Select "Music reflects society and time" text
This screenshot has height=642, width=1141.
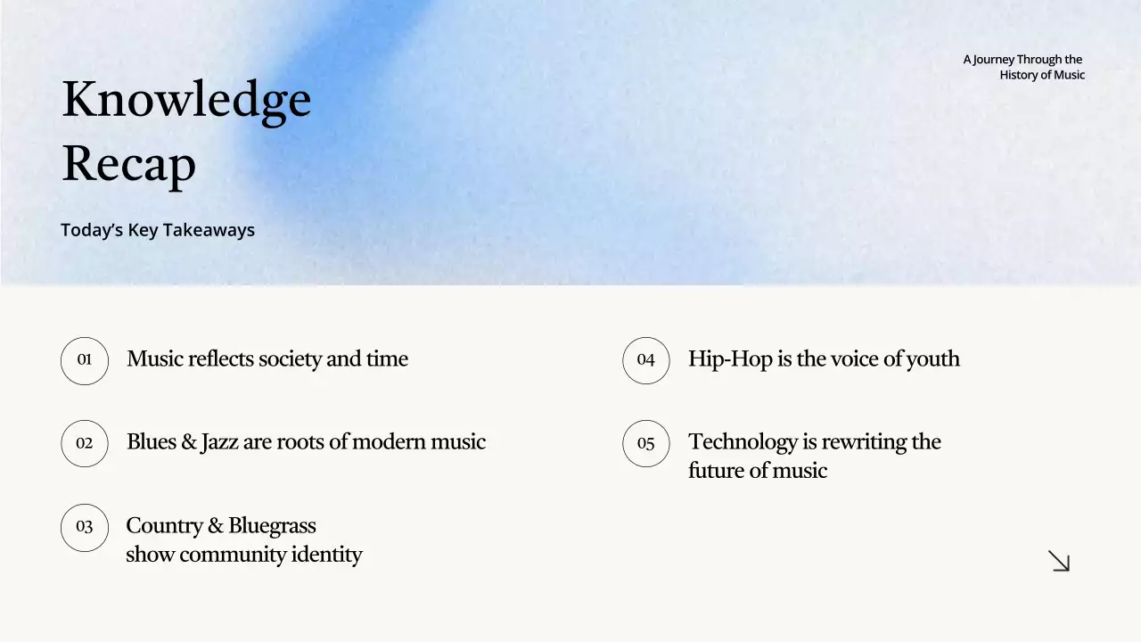coord(267,359)
